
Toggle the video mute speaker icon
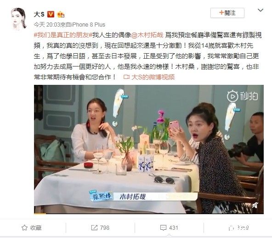coord(255,205)
